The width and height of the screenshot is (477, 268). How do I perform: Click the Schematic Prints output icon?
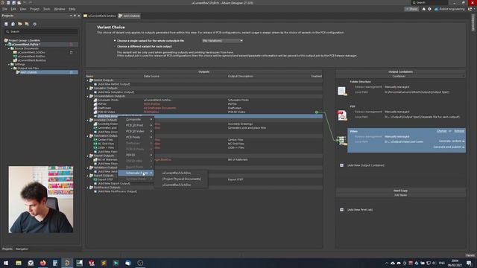pyautogui.click(x=95, y=100)
